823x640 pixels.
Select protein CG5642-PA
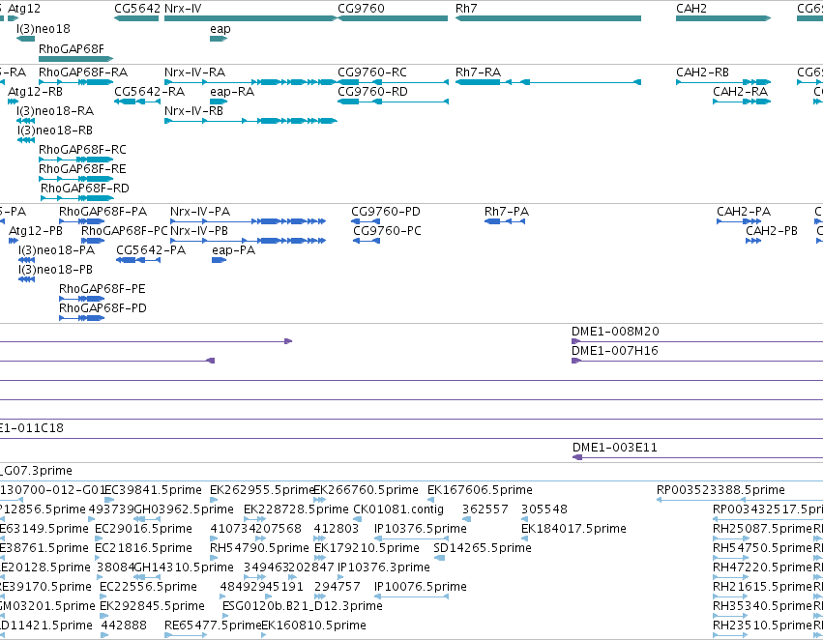point(151,250)
